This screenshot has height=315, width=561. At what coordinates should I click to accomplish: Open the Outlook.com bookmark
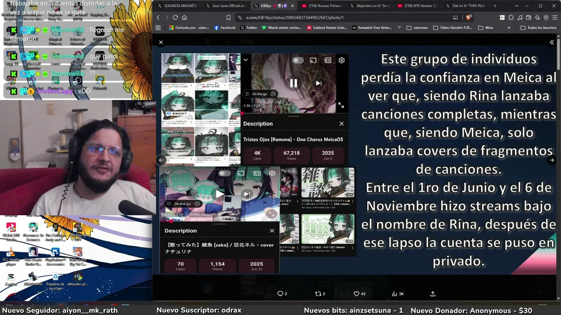(x=189, y=28)
